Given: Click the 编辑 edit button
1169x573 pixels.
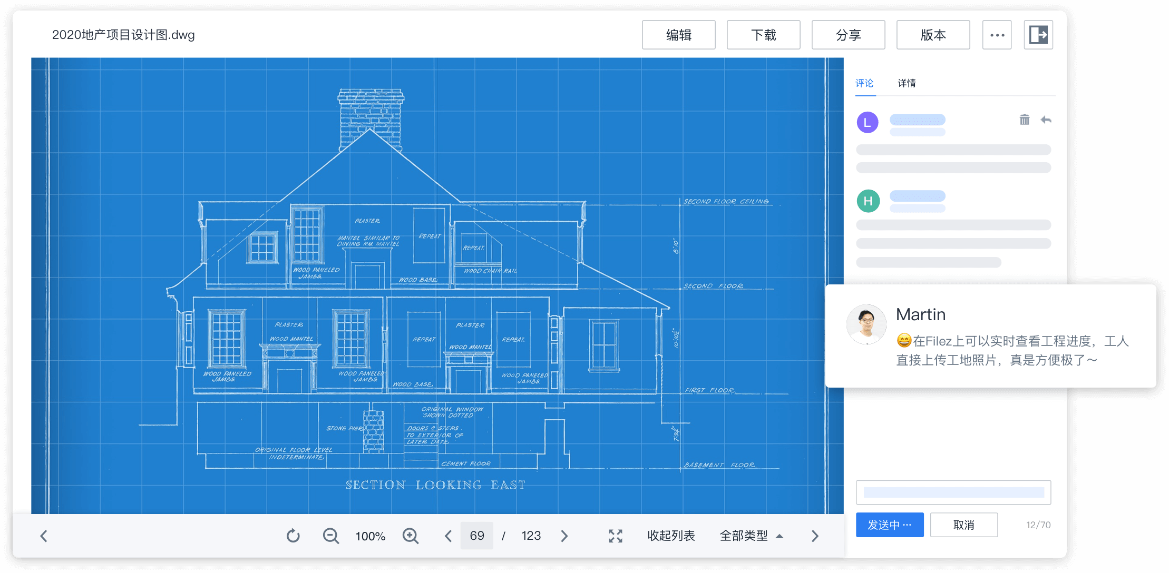Looking at the screenshot, I should point(678,35).
